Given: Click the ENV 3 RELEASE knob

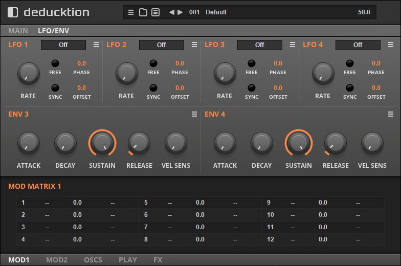Looking at the screenshot, I should tap(139, 143).
